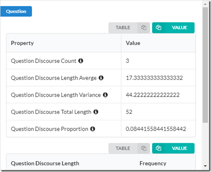Click the upper VALUE copy button
Viewport: 211px width, 172px height.
[x=173, y=27]
